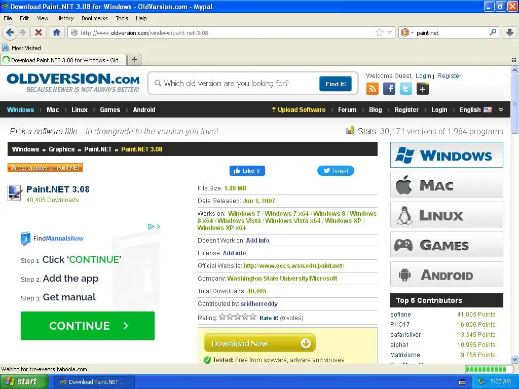
Task: Switch to the Download Paint.NET 3.08 tab
Action: point(63,60)
